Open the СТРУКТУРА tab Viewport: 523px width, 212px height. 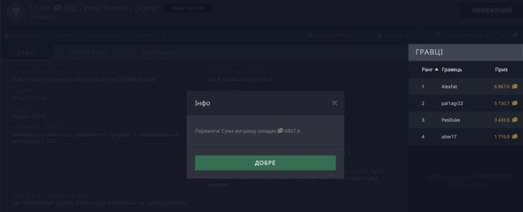coord(89,53)
